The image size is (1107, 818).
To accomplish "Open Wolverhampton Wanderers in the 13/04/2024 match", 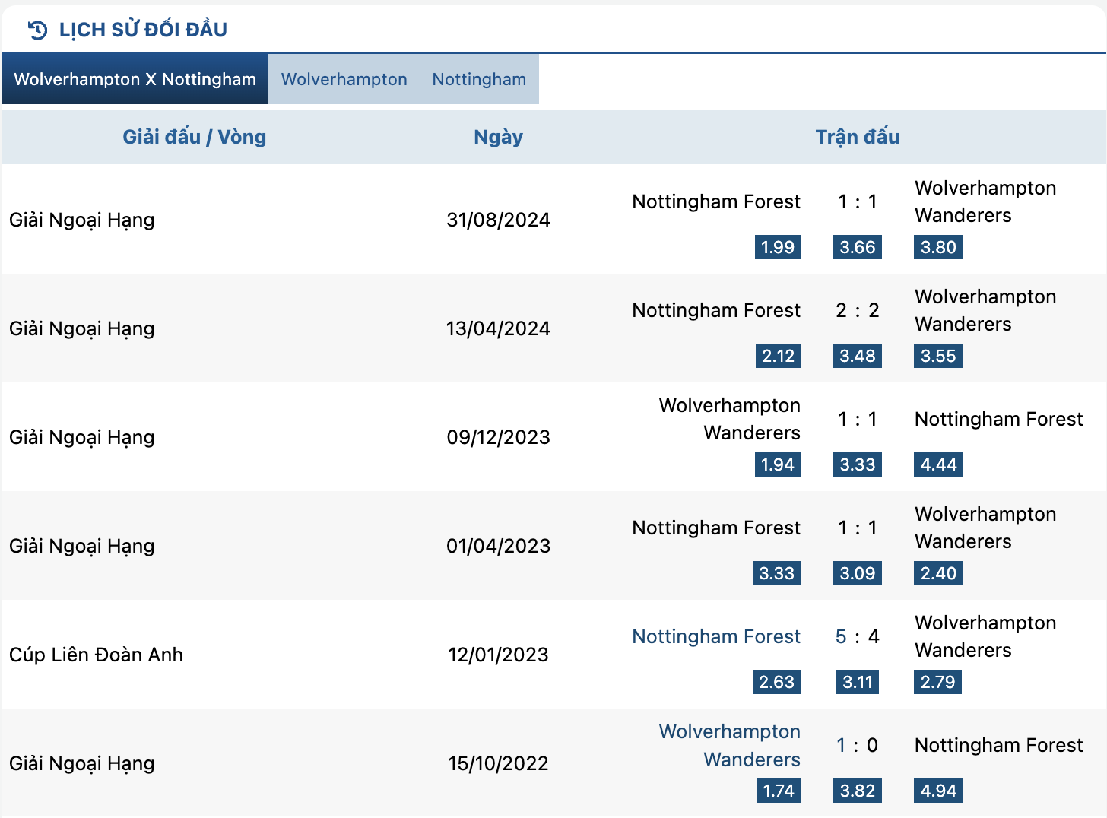I will [985, 310].
